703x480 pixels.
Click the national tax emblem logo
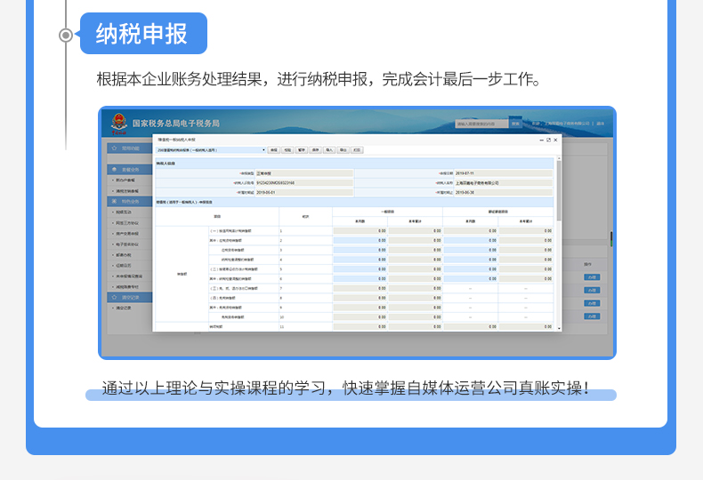click(x=118, y=124)
